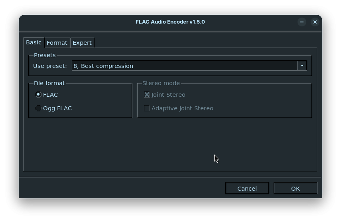
Task: Toggle the Joint Stereo checkbox
Action: click(147, 95)
